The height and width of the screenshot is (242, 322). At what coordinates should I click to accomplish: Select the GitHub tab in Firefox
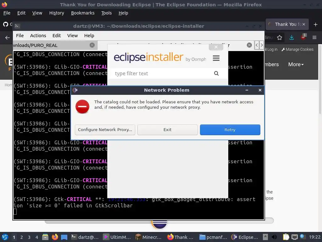click(x=8, y=24)
